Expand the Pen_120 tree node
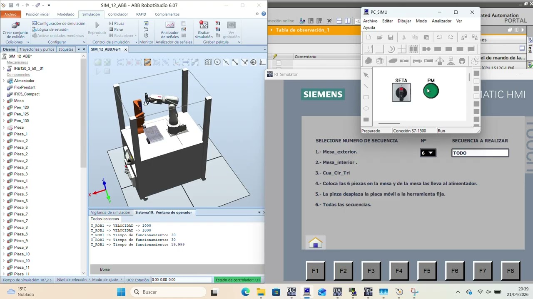The height and width of the screenshot is (299, 533). [4, 107]
